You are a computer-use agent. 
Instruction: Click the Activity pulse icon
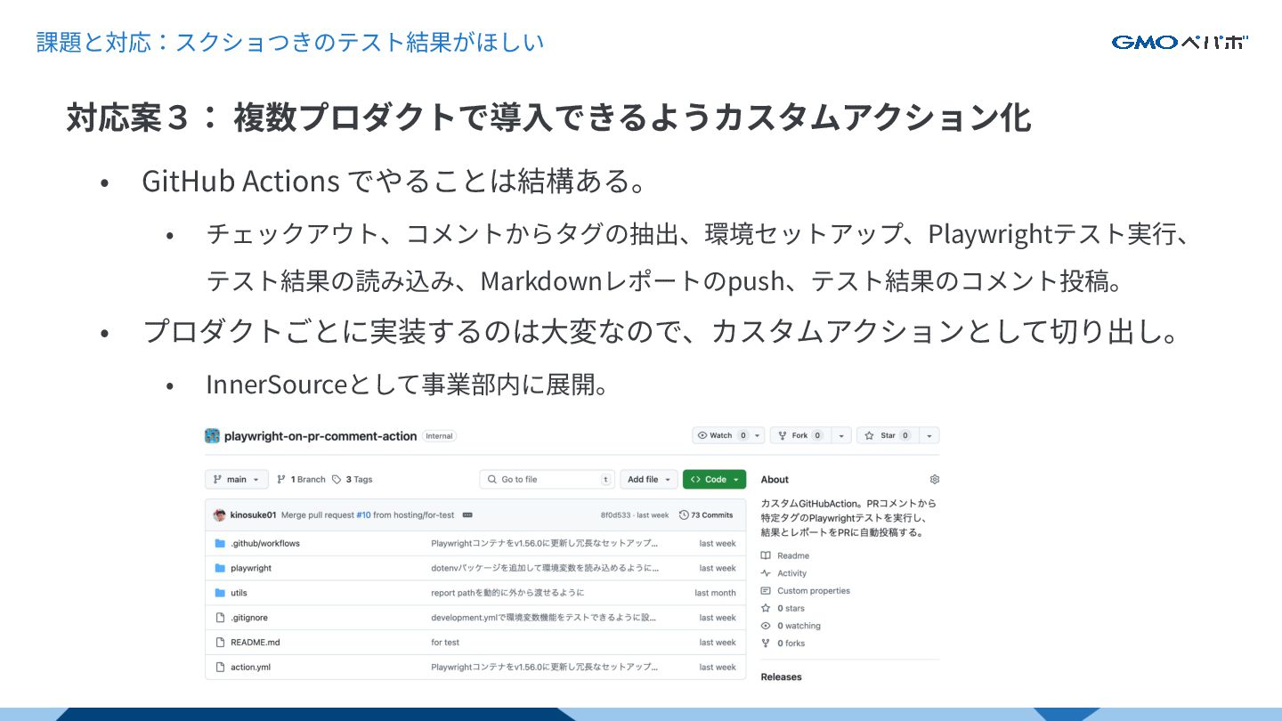766,573
